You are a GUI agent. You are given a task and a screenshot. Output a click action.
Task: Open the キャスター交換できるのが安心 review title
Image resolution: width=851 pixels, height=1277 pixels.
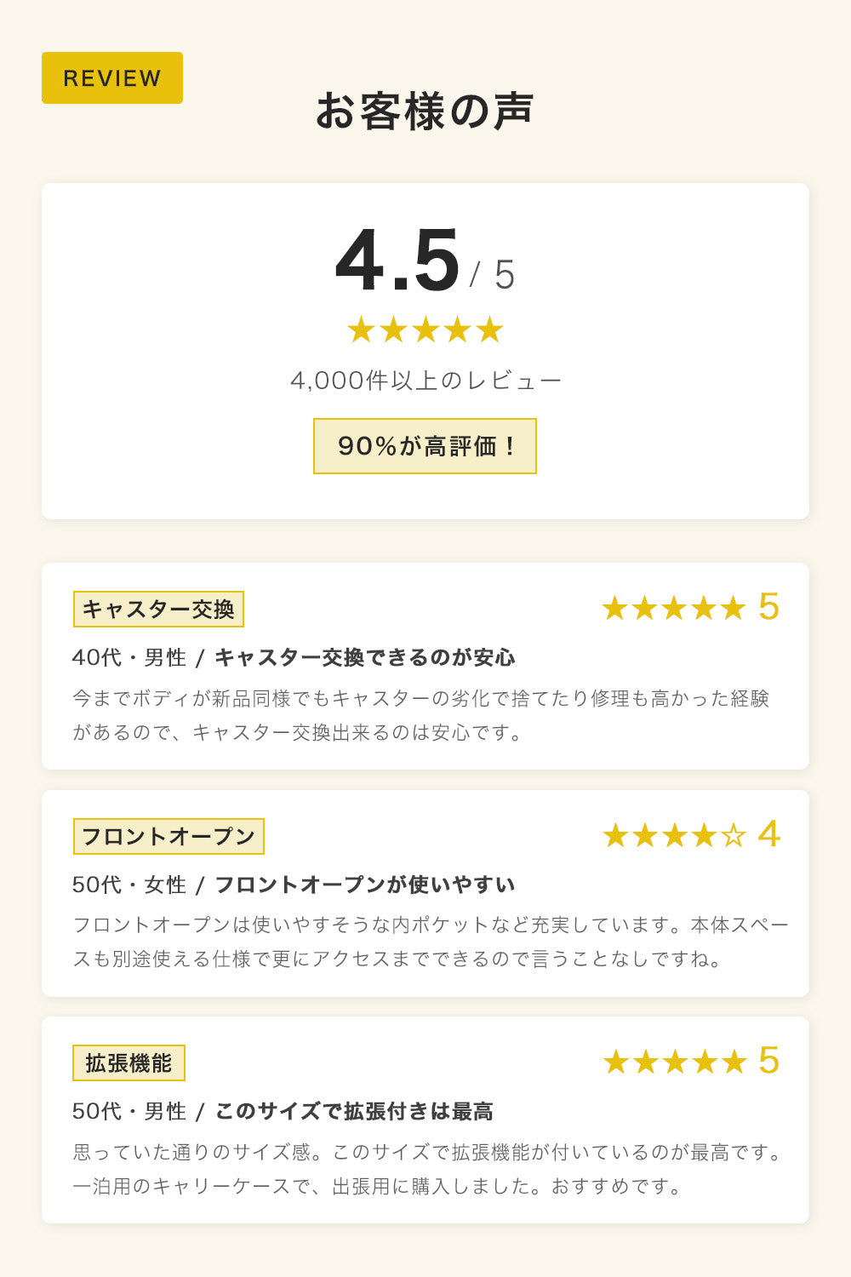pyautogui.click(x=365, y=657)
